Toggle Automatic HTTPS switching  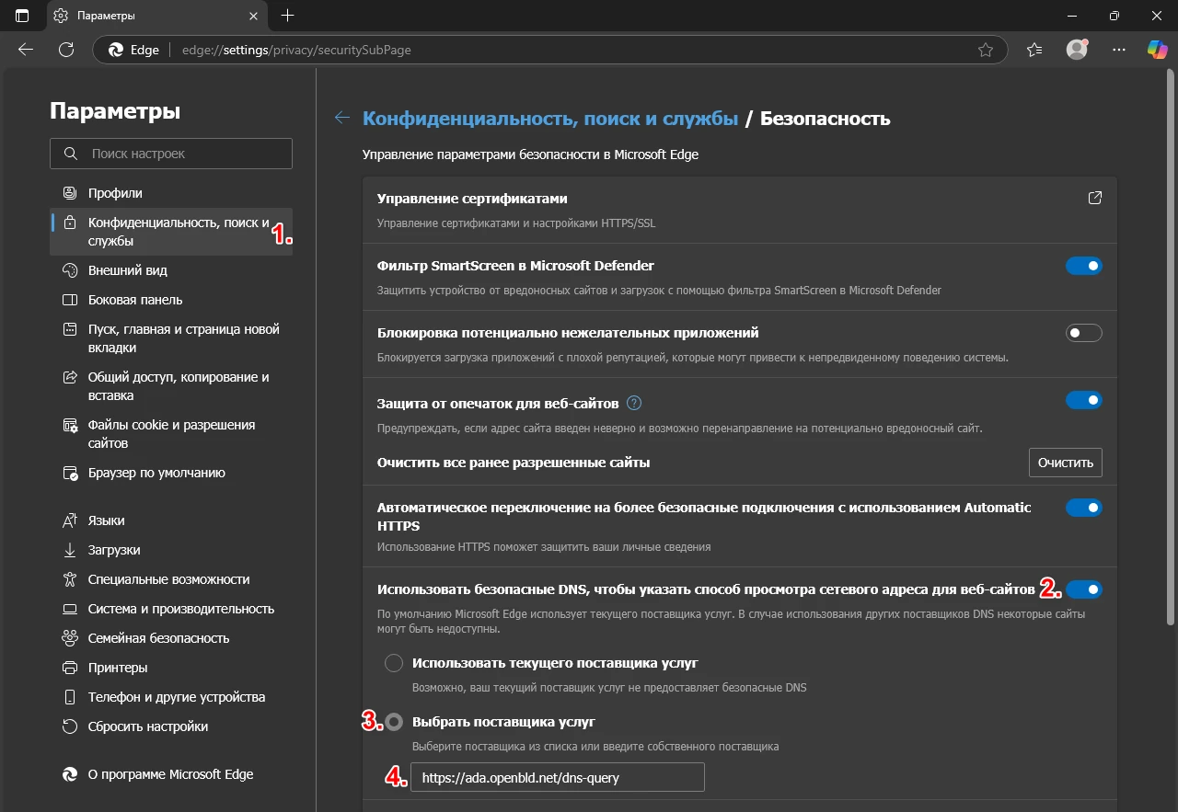pyautogui.click(x=1084, y=508)
